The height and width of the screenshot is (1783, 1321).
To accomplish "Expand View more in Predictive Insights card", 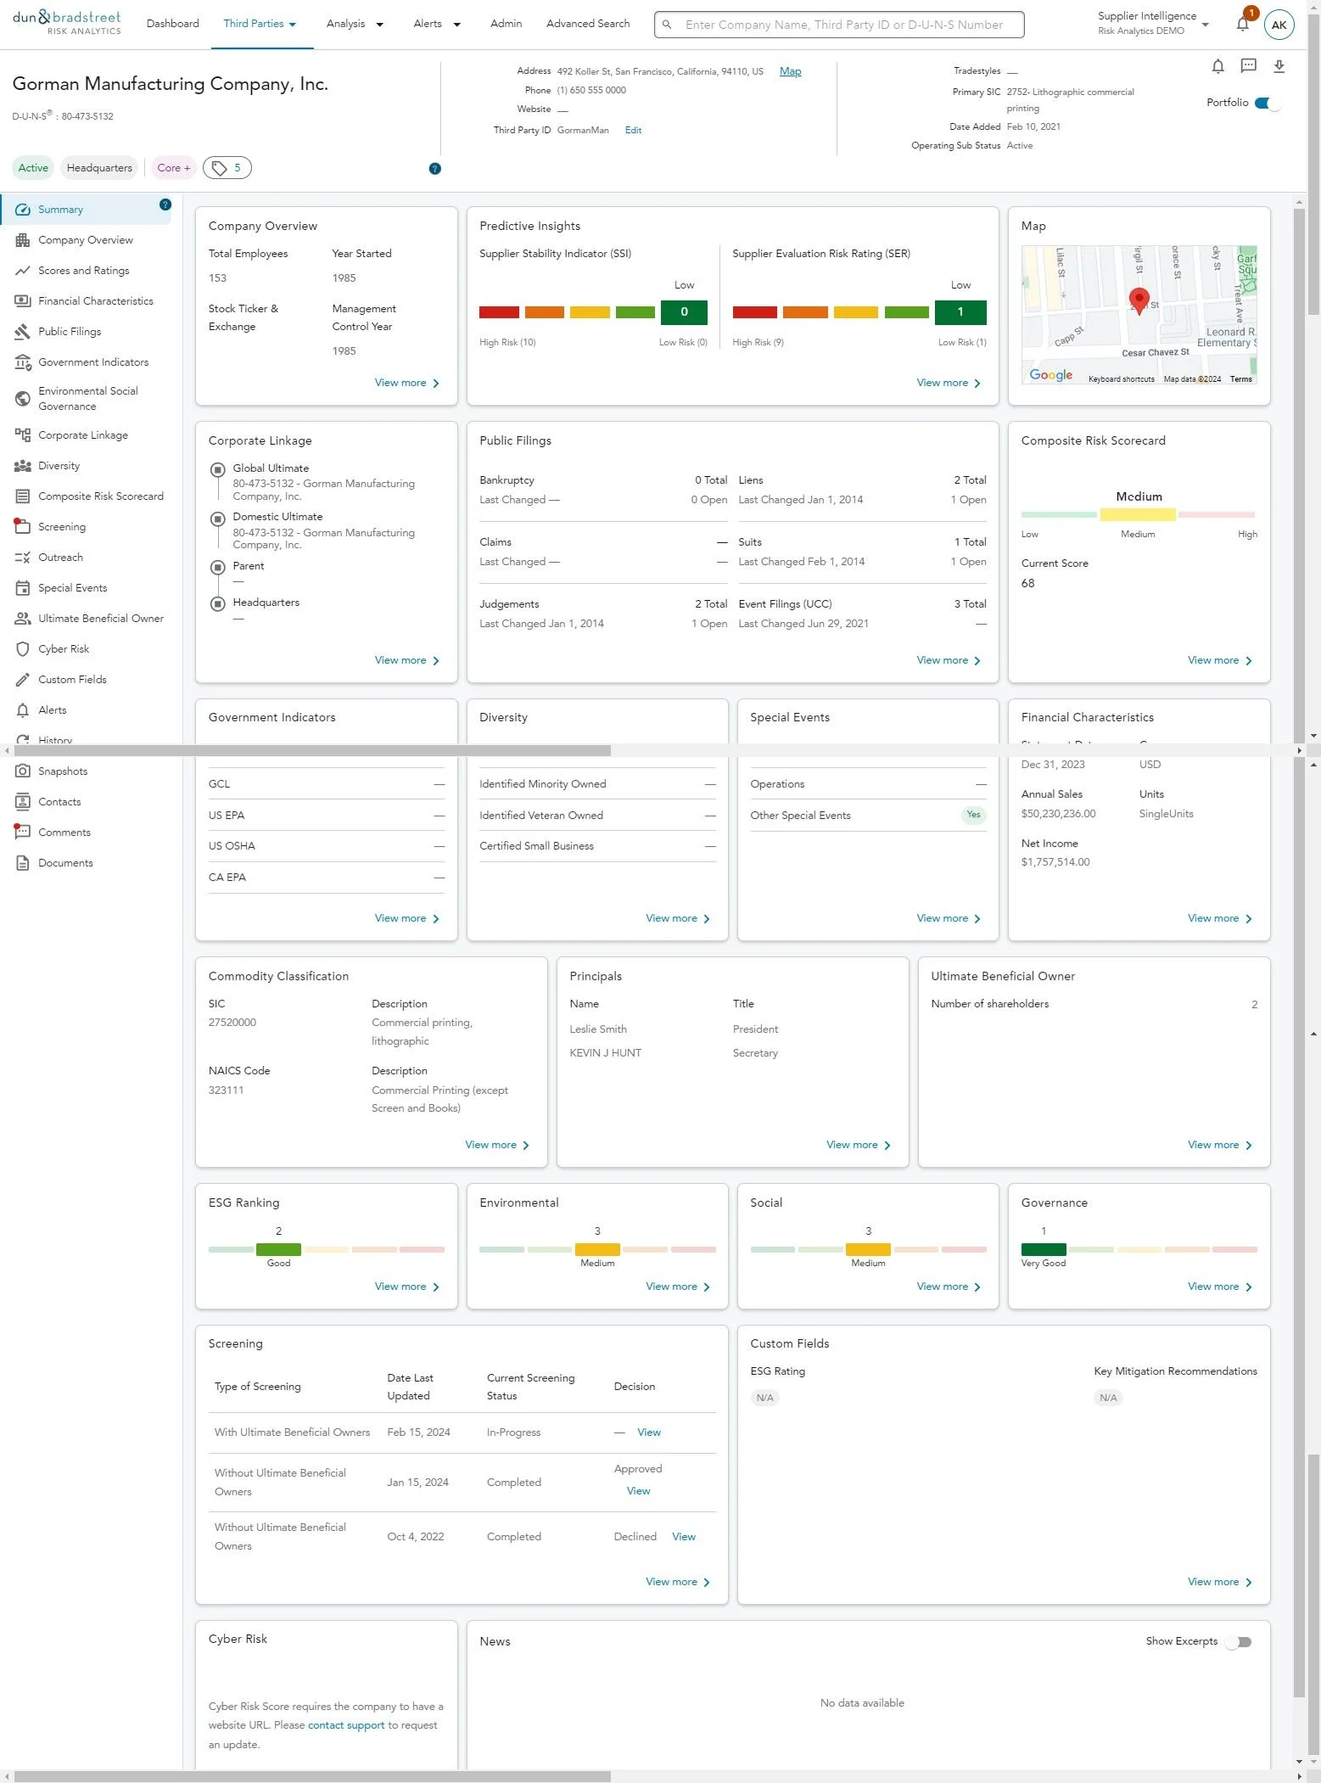I will coord(949,384).
